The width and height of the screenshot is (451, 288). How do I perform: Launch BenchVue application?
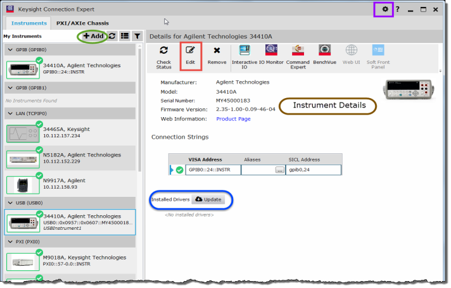click(324, 51)
